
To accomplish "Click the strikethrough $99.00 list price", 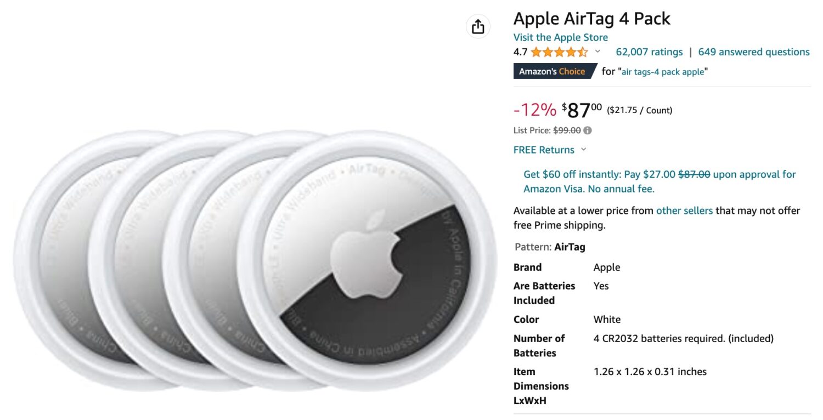I will coord(568,130).
